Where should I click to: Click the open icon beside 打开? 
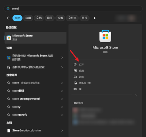(x=75, y=64)
